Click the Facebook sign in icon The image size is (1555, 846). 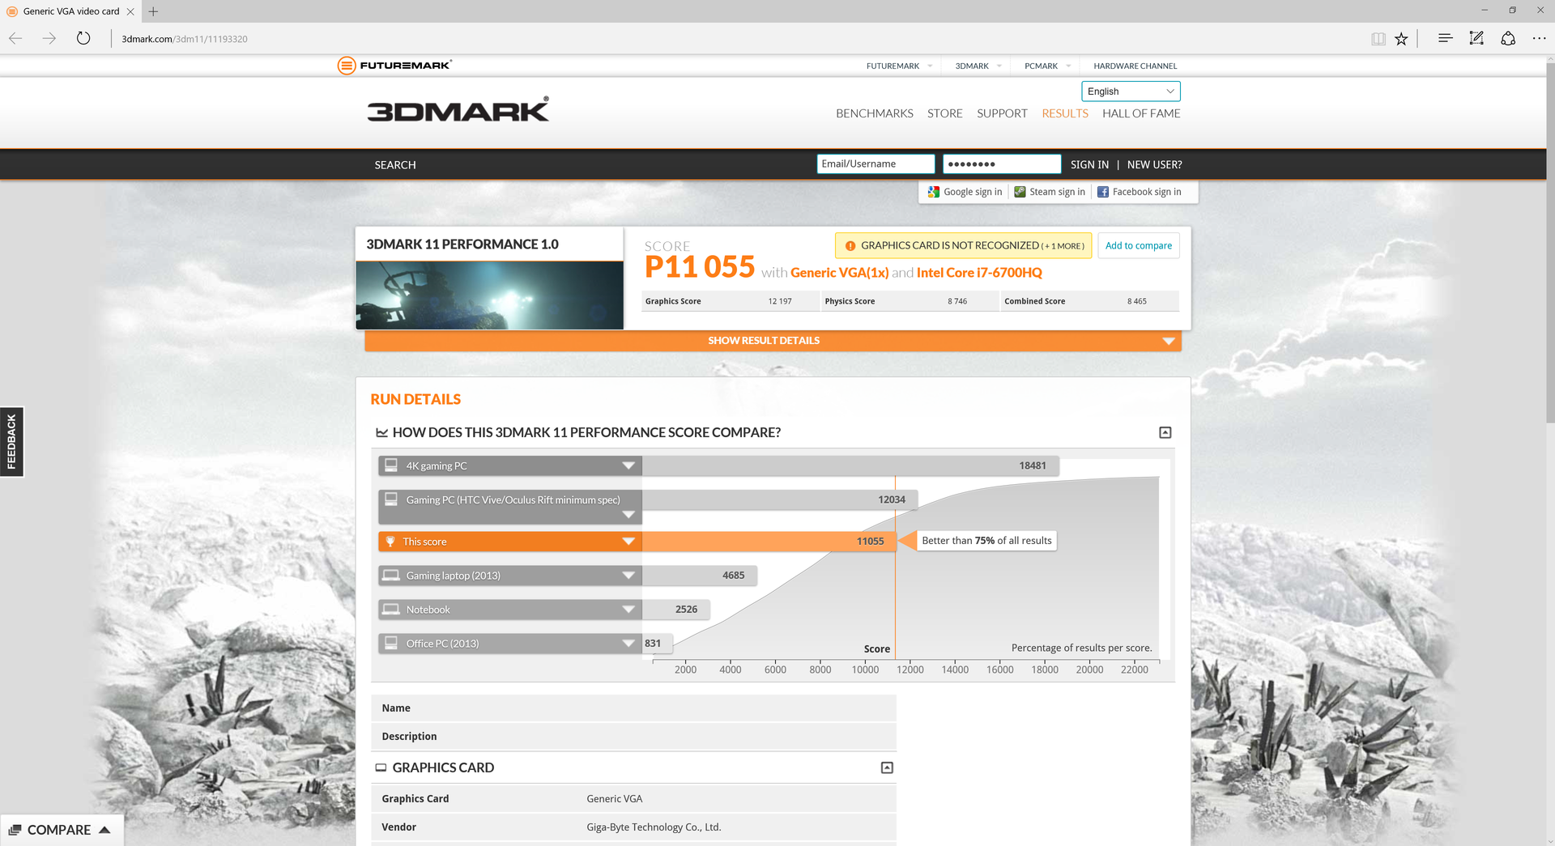click(x=1102, y=192)
